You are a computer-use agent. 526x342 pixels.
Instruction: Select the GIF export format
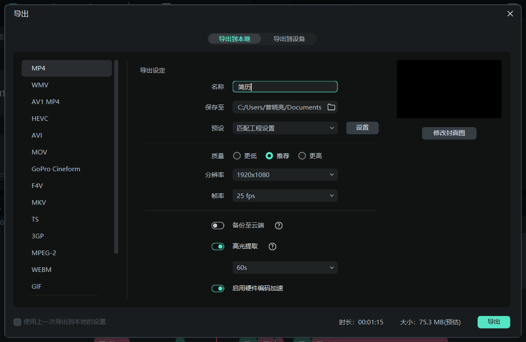tap(36, 286)
